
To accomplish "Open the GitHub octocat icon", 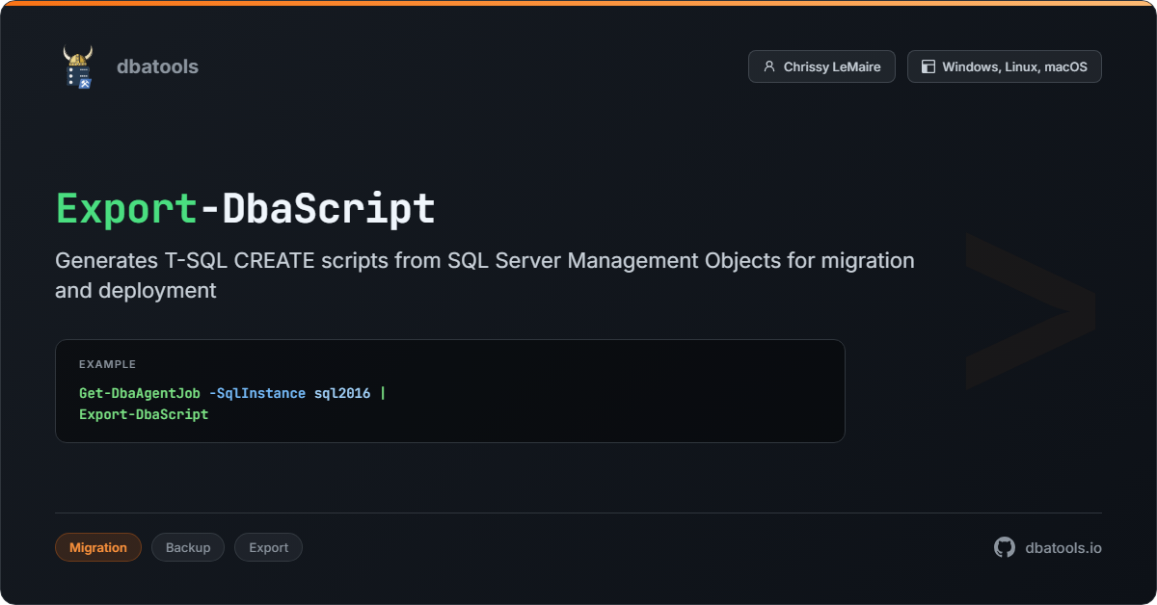I will tap(1005, 547).
